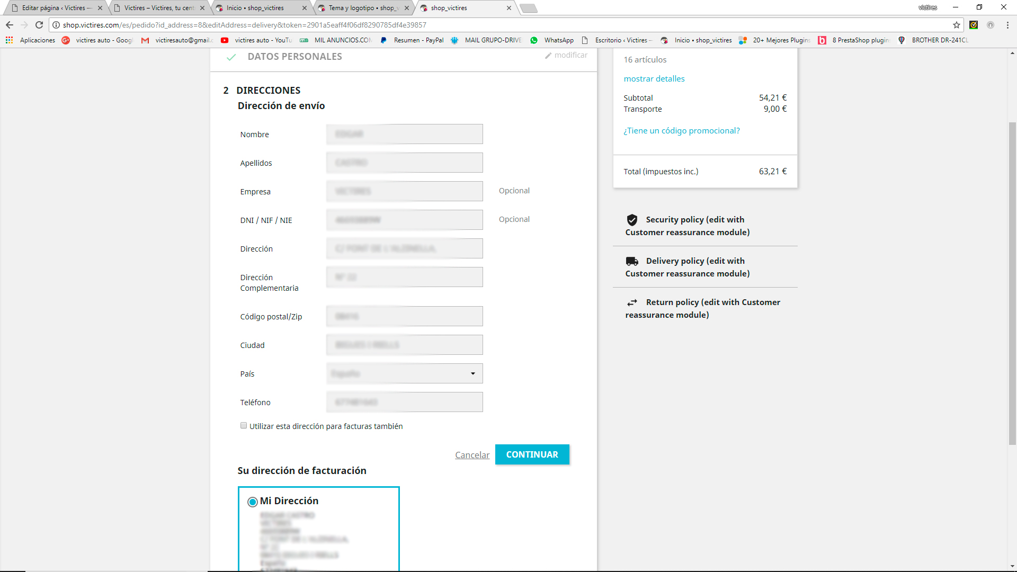
Task: Select the Mi Dirección radio button
Action: click(x=253, y=502)
